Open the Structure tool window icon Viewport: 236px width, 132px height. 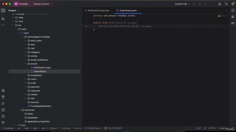[3, 19]
